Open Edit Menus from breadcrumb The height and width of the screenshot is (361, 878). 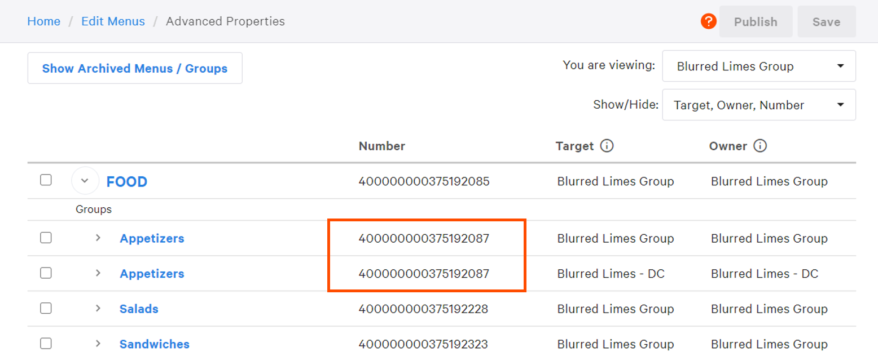click(113, 21)
